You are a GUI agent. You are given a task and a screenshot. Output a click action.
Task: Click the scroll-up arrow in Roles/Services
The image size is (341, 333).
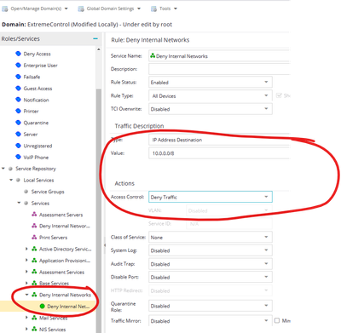pos(99,49)
